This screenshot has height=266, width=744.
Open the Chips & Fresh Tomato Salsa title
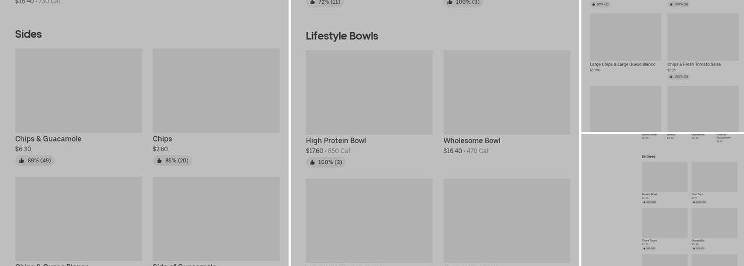click(x=694, y=64)
